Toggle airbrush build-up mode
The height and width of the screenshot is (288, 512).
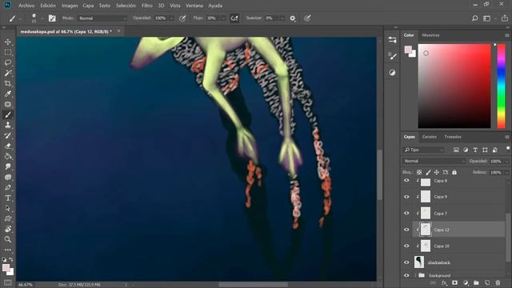pyautogui.click(x=234, y=18)
